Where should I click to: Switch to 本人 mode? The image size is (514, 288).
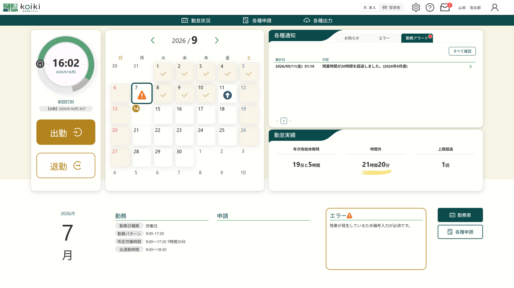(x=370, y=7)
